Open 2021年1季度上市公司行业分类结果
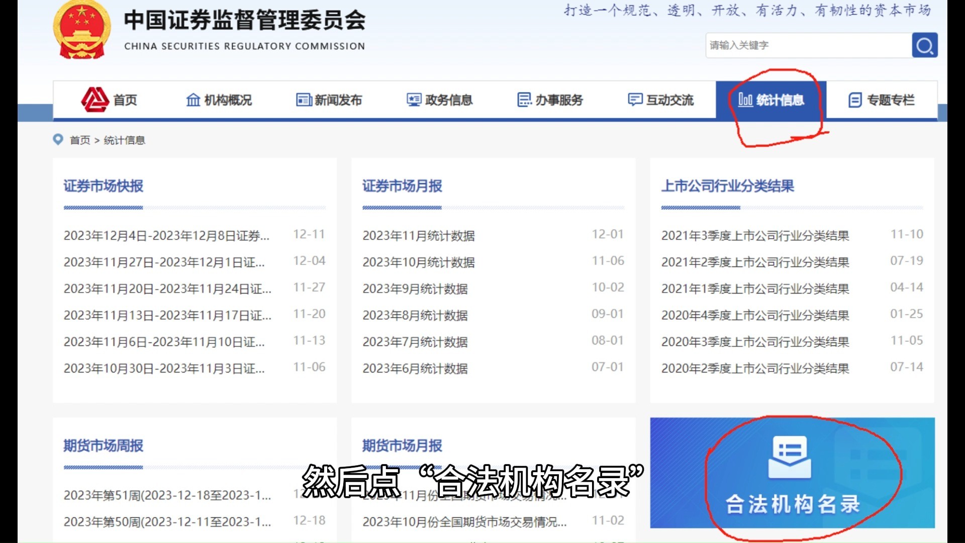Image resolution: width=965 pixels, height=543 pixels. point(755,289)
